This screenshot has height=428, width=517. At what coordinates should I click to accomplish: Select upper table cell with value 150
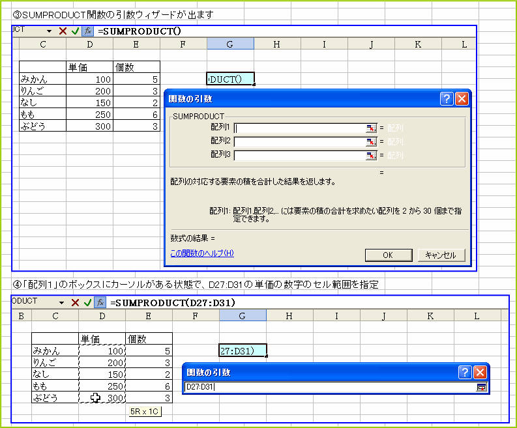[90, 102]
